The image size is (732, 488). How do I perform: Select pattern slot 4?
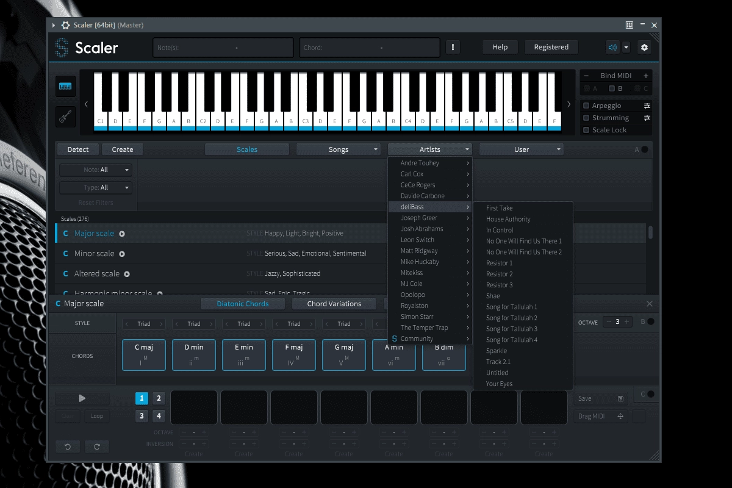159,416
